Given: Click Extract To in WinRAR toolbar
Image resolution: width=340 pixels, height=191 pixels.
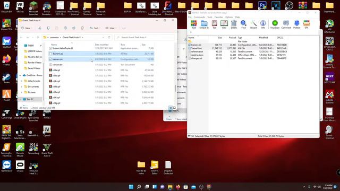Looking at the screenshot, I should (x=204, y=24).
